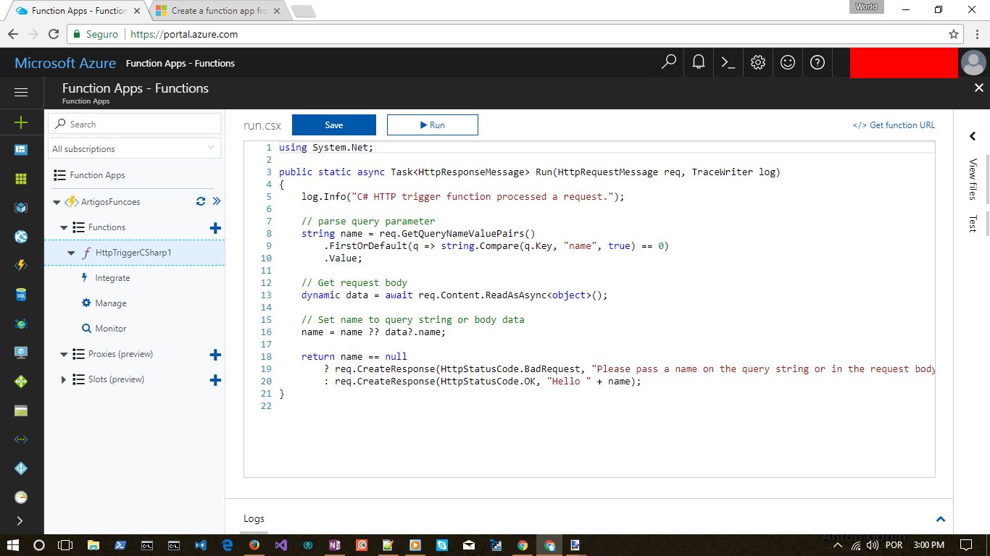
Task: Select the Slots (preview) label
Action: pos(116,379)
